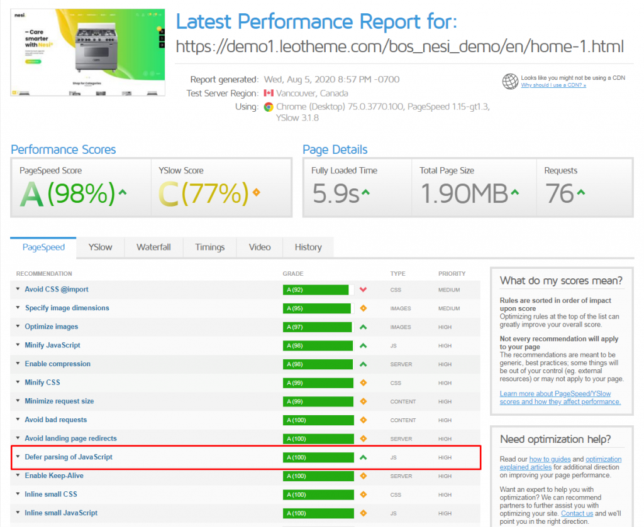Open the Waterfall tab
The image size is (644, 527).
point(153,247)
